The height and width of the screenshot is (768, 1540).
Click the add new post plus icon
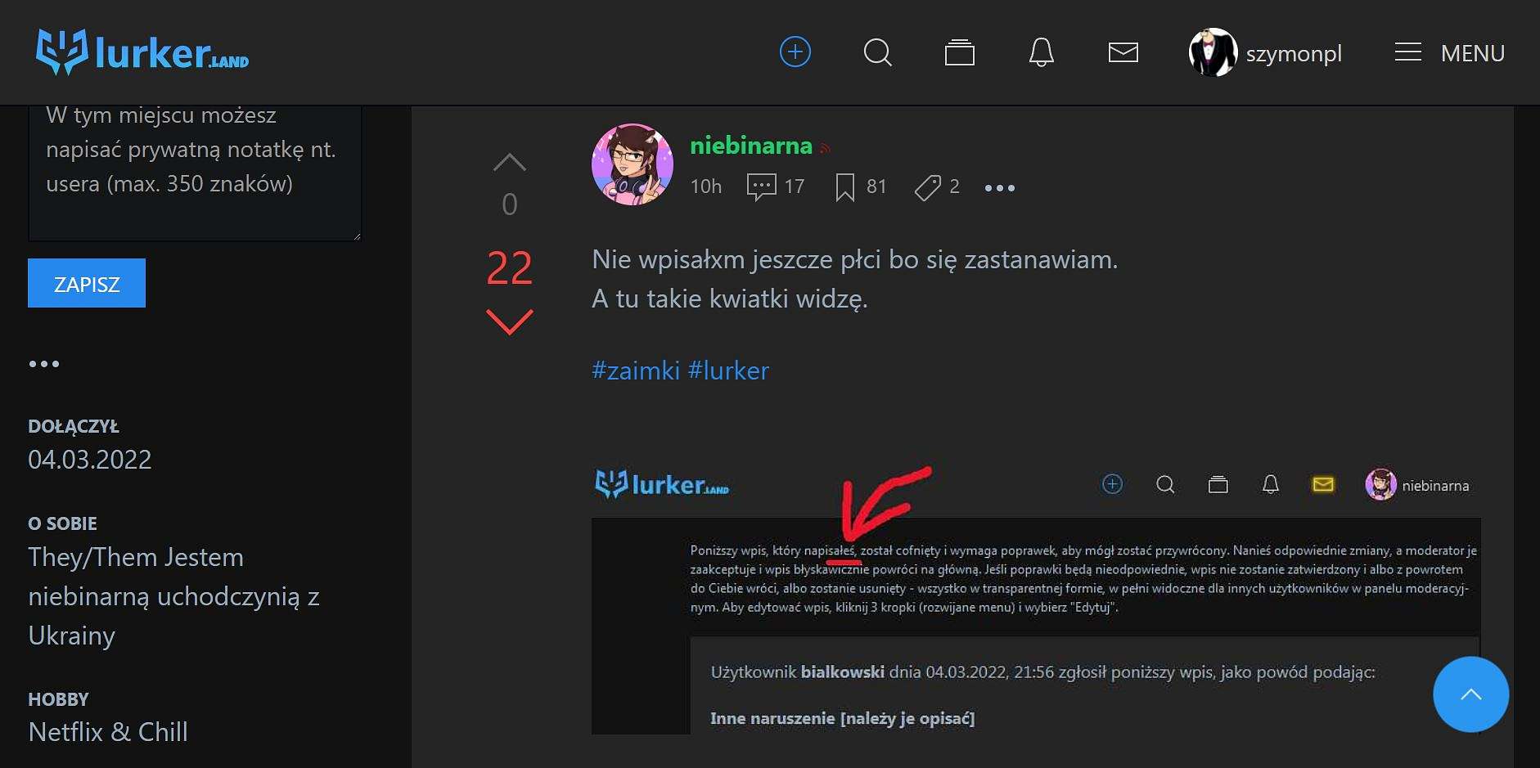coord(795,52)
